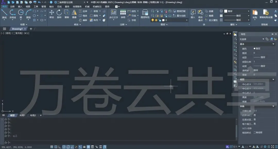Click the 字段 field tool
This screenshot has height=149, width=278.
132,20
